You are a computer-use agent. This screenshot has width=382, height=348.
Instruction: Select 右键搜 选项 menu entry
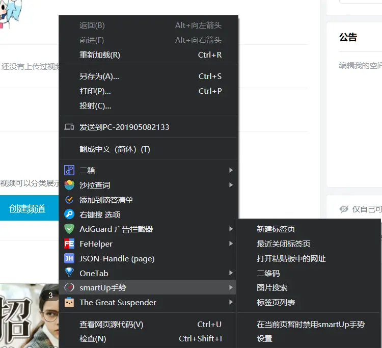click(148, 215)
